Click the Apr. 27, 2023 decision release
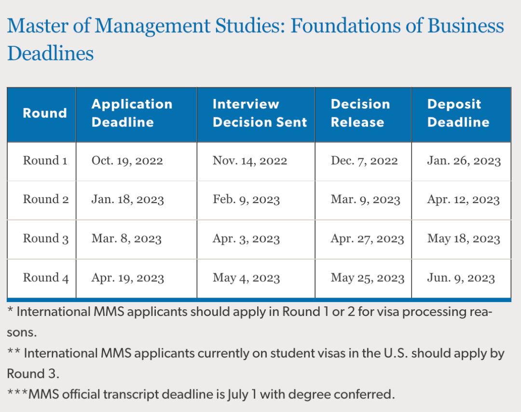This screenshot has width=521, height=412. 367,239
